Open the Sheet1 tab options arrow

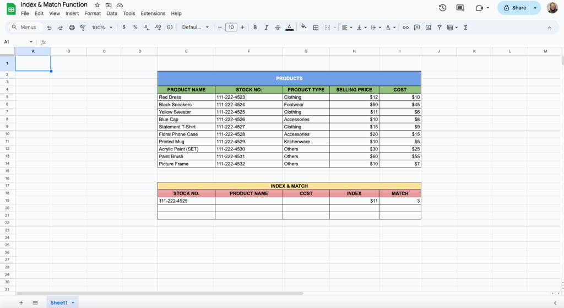tap(73, 302)
